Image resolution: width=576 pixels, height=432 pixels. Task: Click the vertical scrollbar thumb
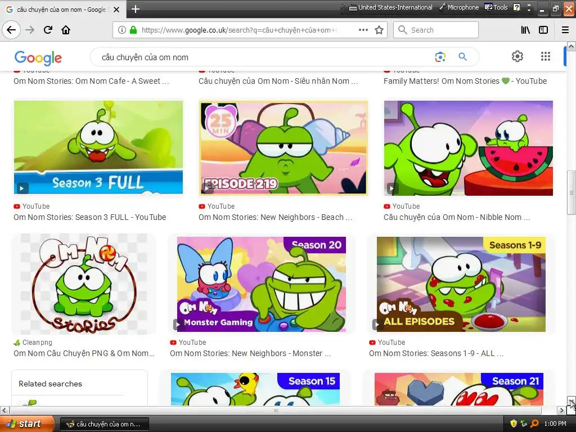pyautogui.click(x=571, y=192)
